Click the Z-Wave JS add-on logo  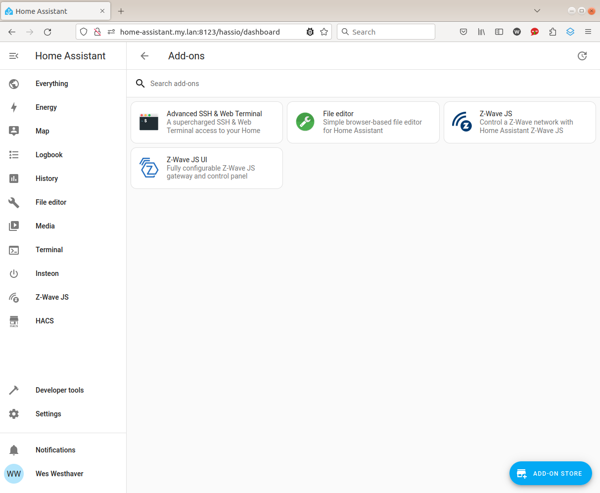click(462, 122)
